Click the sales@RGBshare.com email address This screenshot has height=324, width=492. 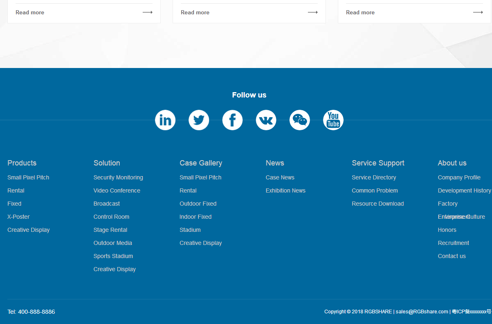422,312
